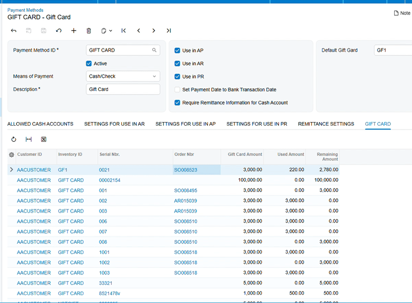This screenshot has width=412, height=303.
Task: Sort by the Inventory ID column header
Action: tap(70, 154)
